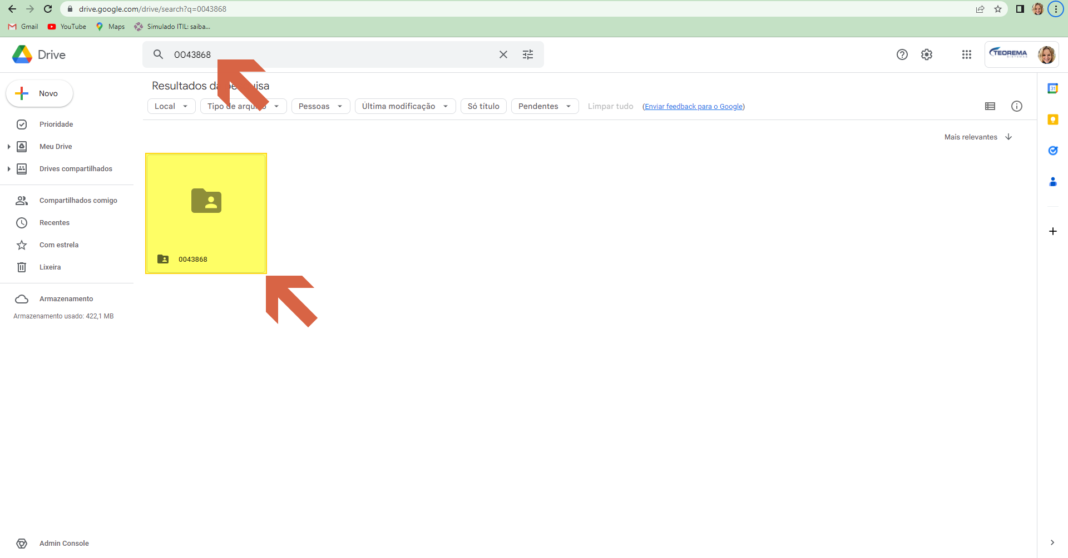This screenshot has height=558, width=1068.
Task: Reverse sort direction arrow
Action: click(x=1008, y=137)
